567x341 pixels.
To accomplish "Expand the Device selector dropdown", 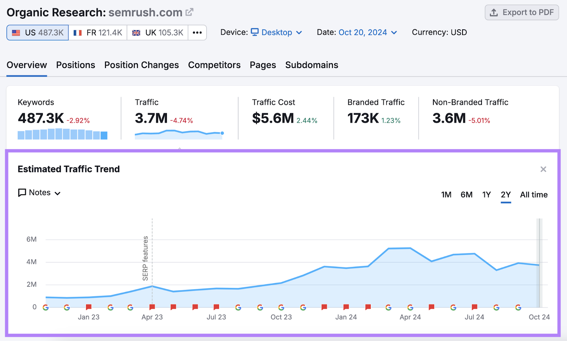I will 299,33.
